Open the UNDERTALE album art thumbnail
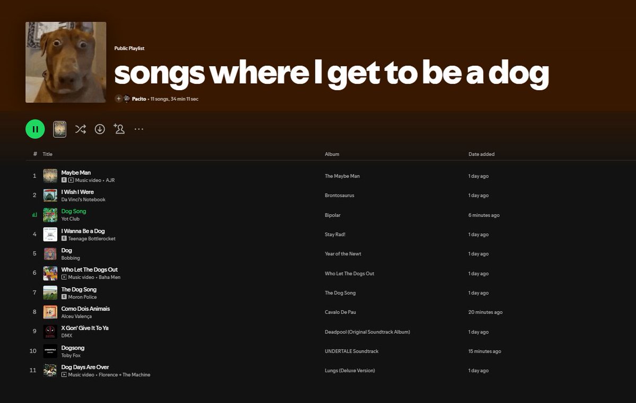Image resolution: width=636 pixels, height=403 pixels. (x=50, y=351)
